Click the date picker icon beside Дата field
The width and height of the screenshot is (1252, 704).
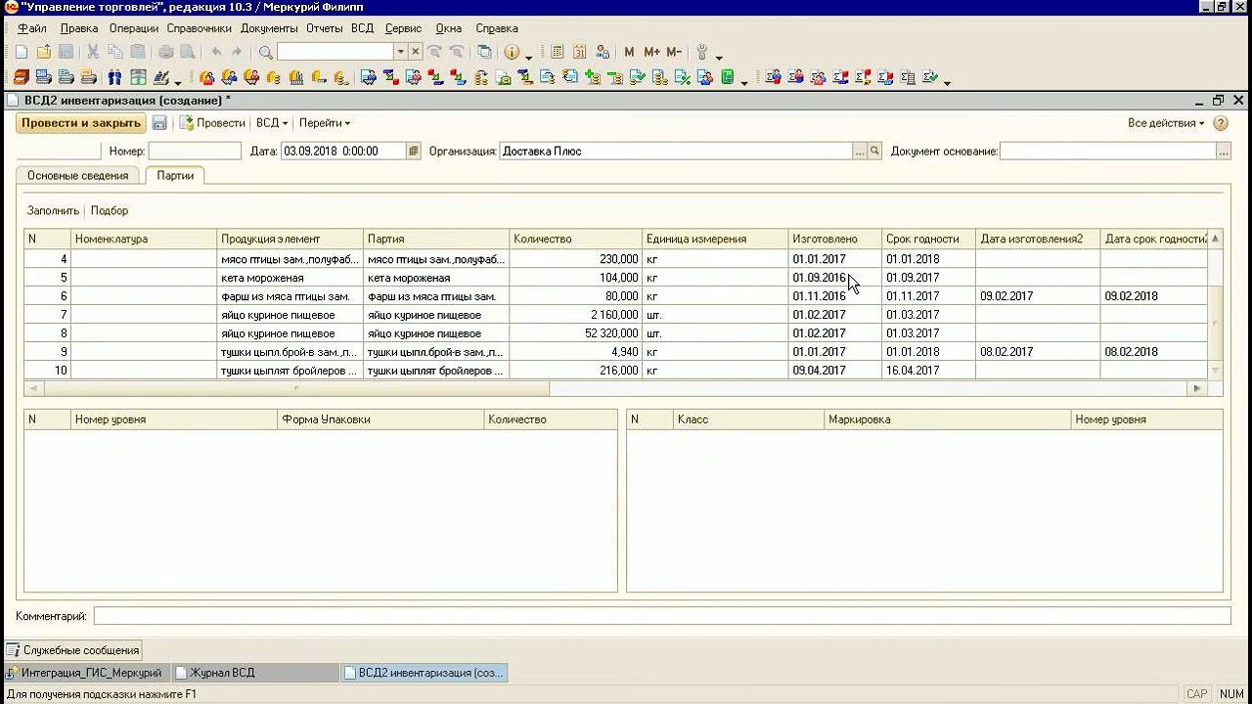(x=414, y=152)
